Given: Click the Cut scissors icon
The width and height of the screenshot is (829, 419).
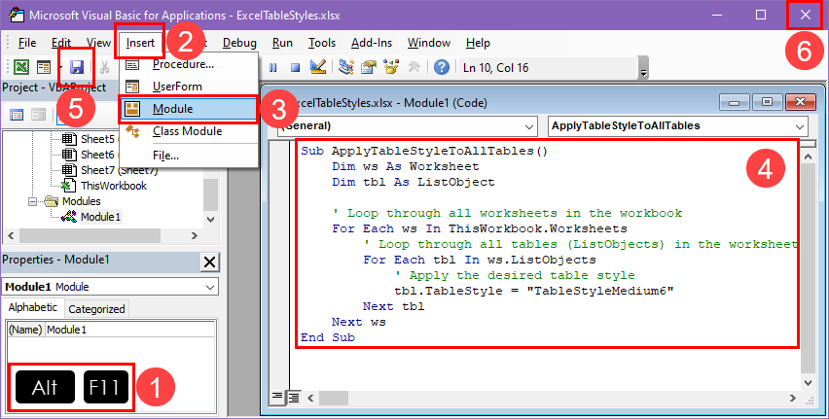Looking at the screenshot, I should pyautogui.click(x=105, y=67).
